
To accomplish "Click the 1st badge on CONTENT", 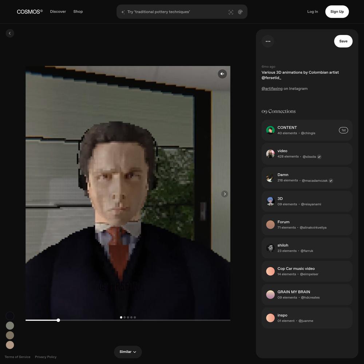I will point(343,130).
